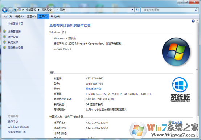201x140 pixels.
Task: Open 高级系统设置 link
Action: tap(15, 48)
